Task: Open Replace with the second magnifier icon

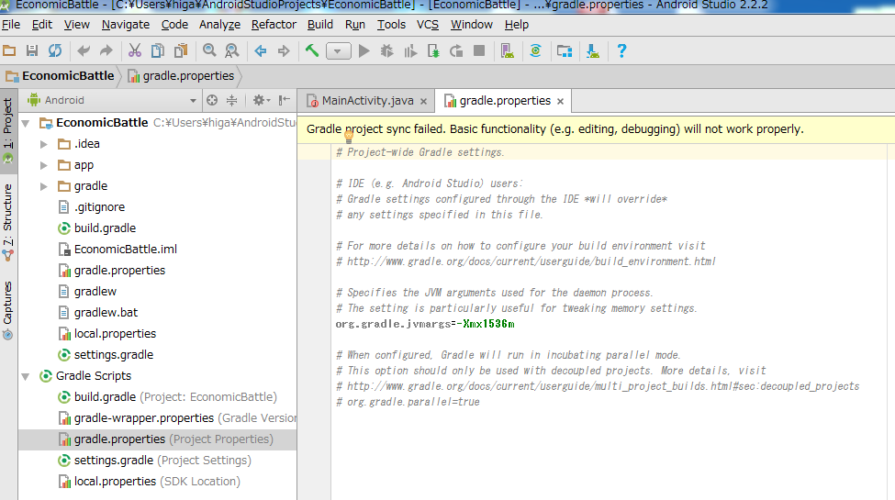Action: 231,50
